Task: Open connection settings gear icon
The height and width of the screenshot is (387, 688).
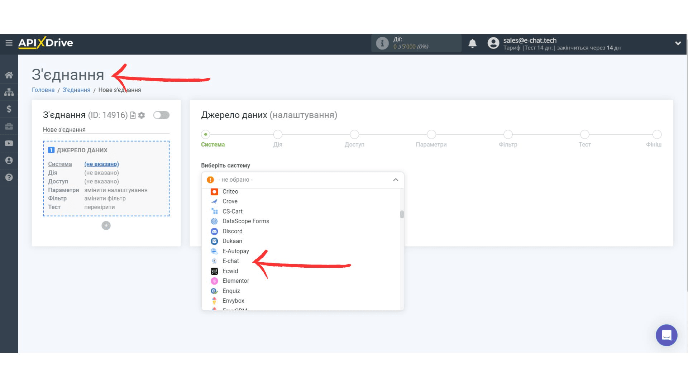Action: [142, 115]
